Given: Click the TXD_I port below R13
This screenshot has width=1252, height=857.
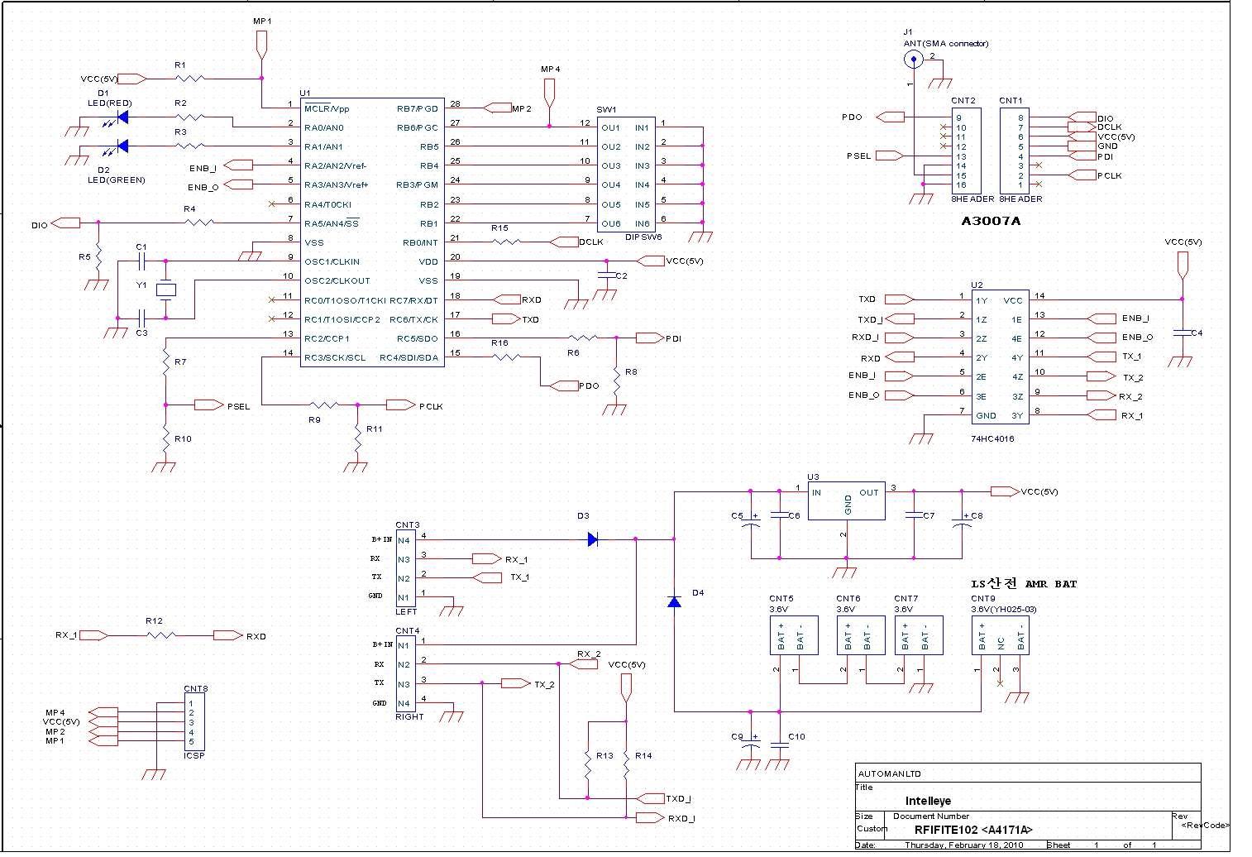Looking at the screenshot, I should pos(650,798).
